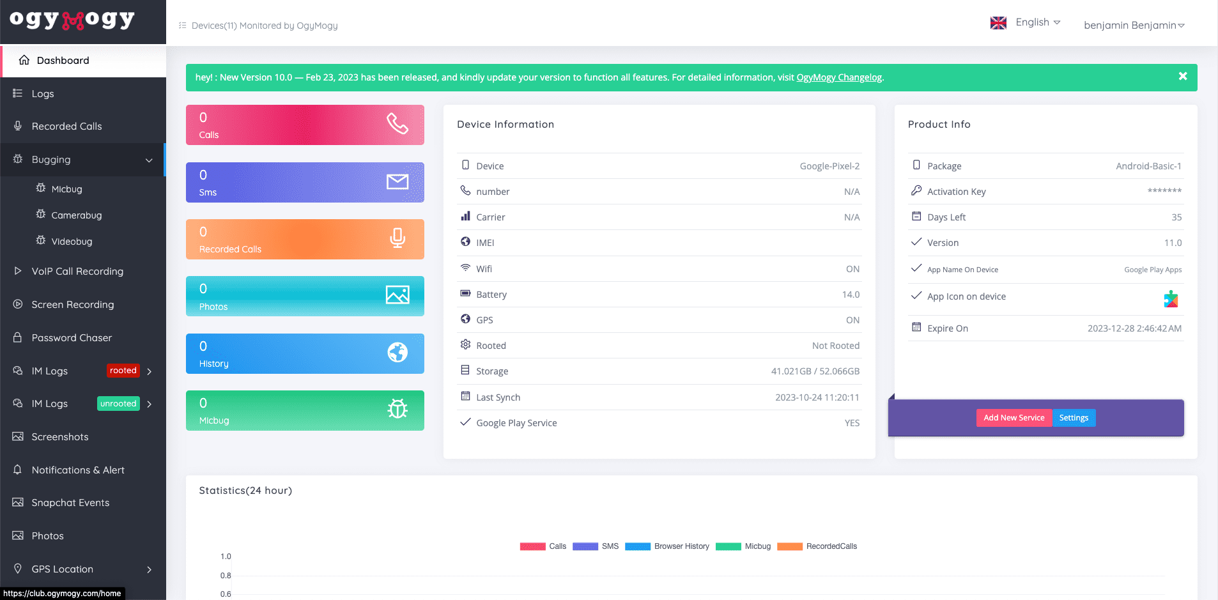
Task: Click the storage value 41.021GB / 52.066GB
Action: coord(815,371)
